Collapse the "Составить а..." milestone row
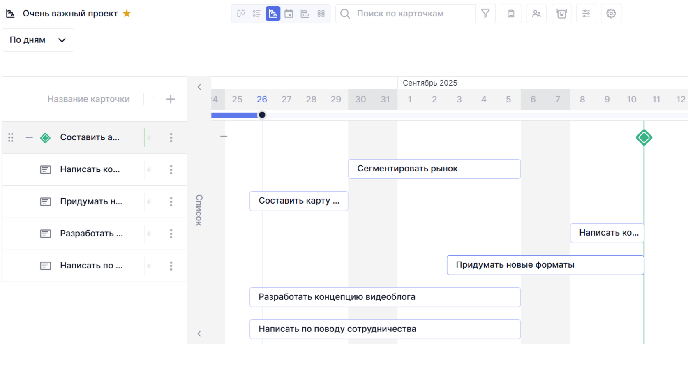688x368 pixels. pos(29,137)
